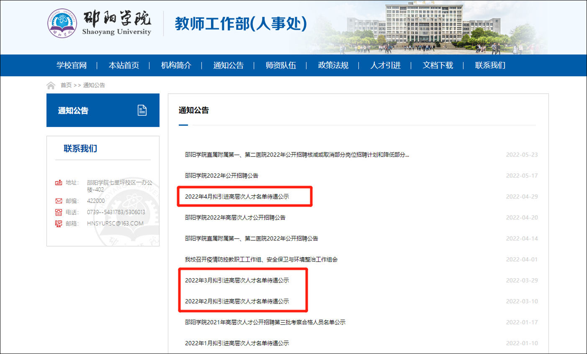Open 联系我们 in the navigation bar

(490, 65)
